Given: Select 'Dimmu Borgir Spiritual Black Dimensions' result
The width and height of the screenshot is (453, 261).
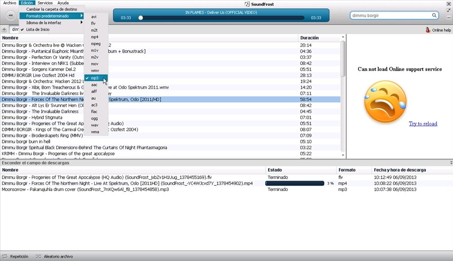Looking at the screenshot, I should pyautogui.click(x=170, y=147).
